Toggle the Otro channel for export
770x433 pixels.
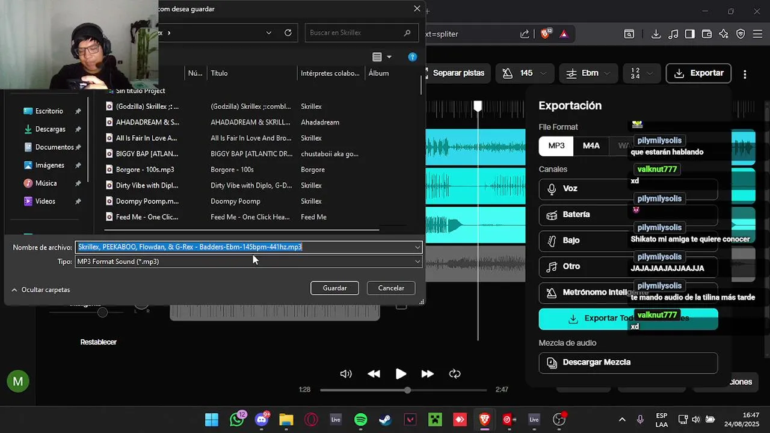628,266
